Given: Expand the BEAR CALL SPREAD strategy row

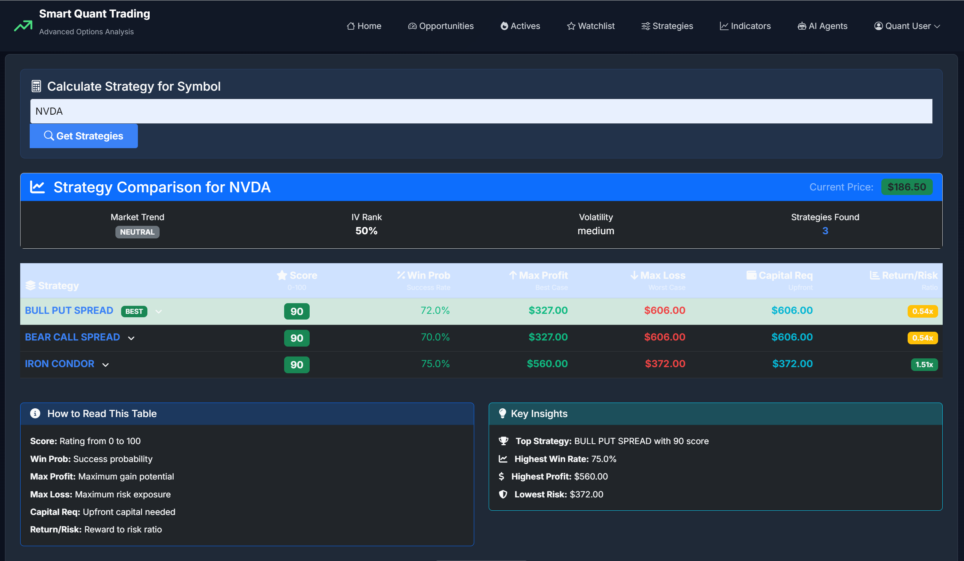Looking at the screenshot, I should tap(131, 338).
